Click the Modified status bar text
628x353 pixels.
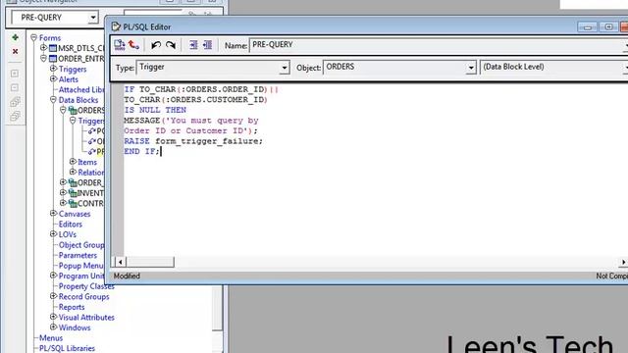[127, 277]
